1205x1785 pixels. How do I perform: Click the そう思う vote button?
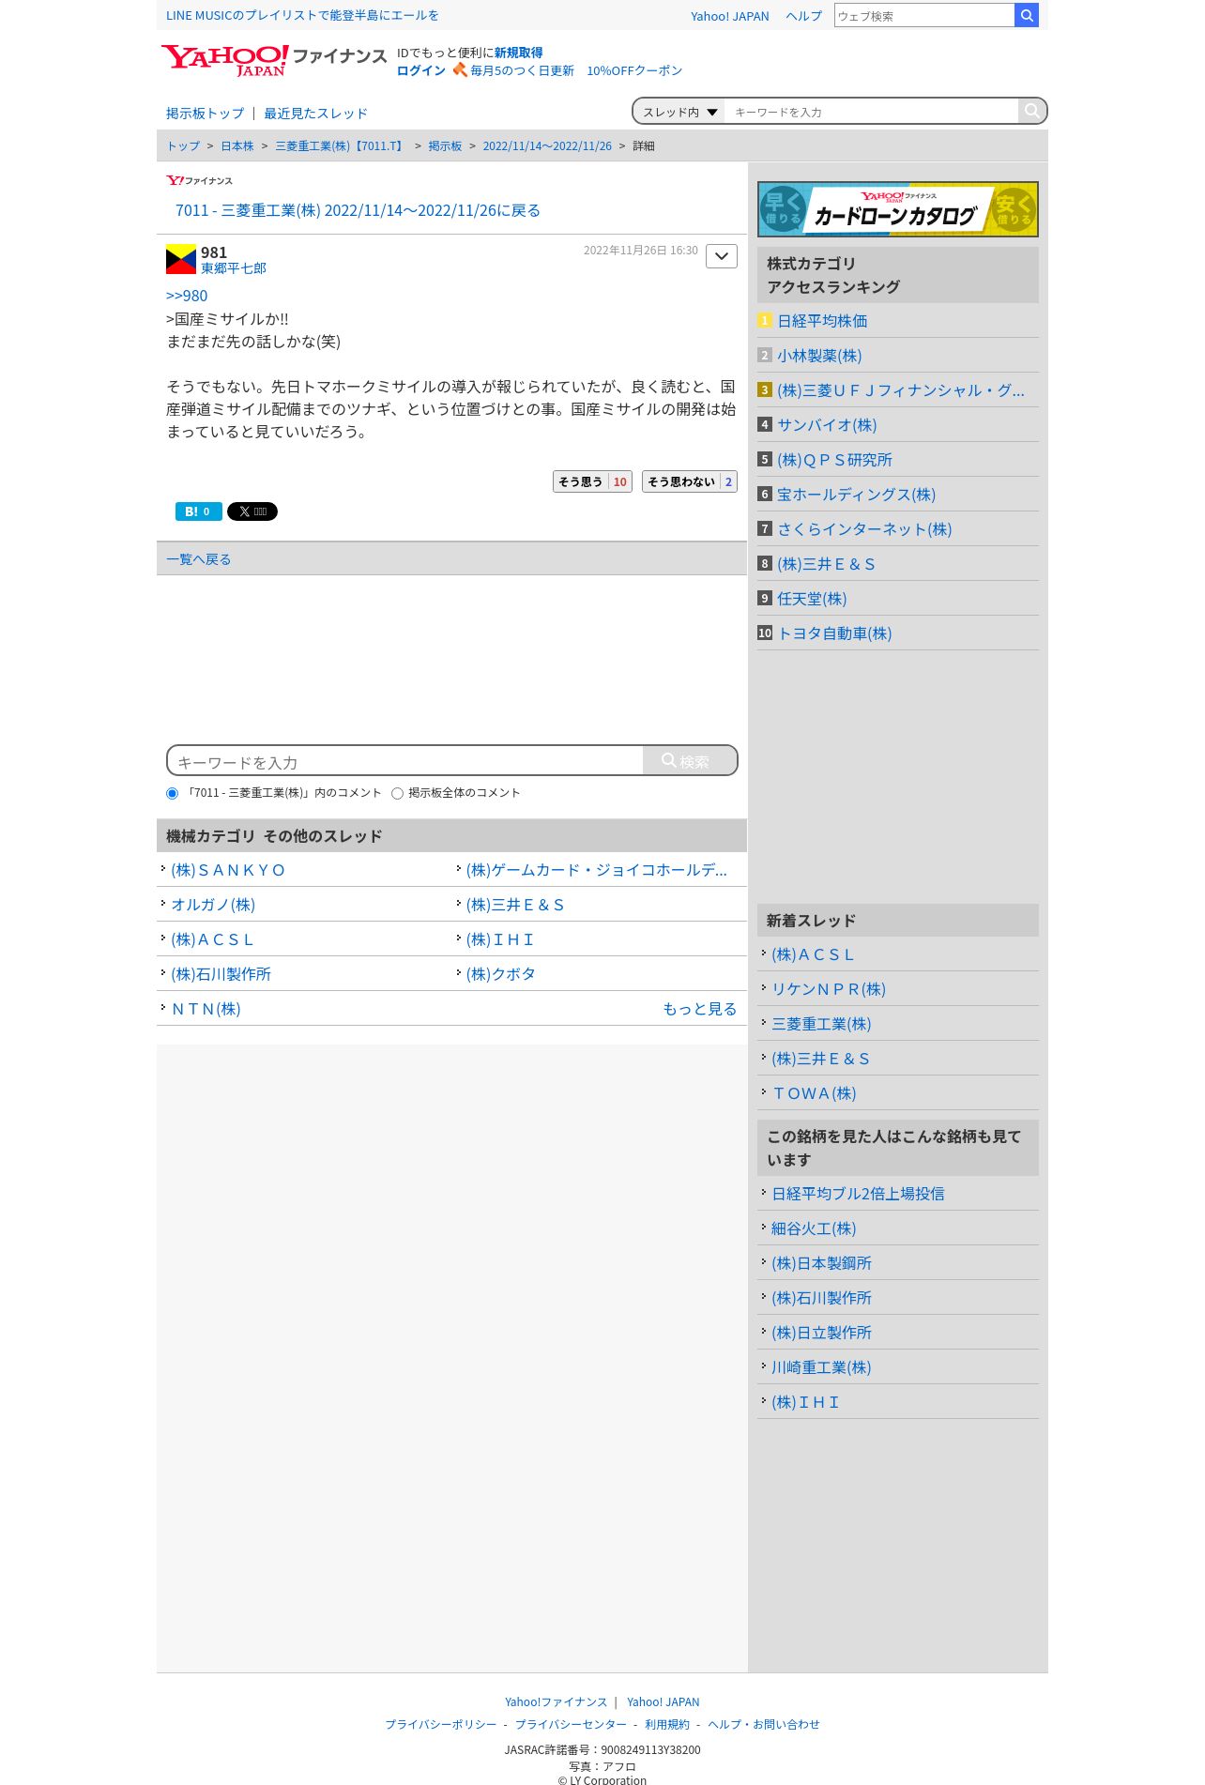tap(592, 481)
